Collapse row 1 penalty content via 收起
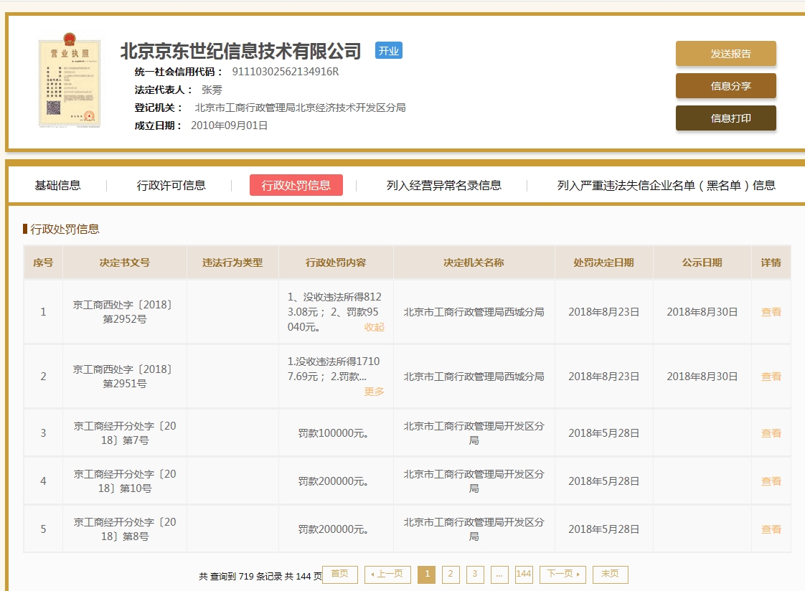Image resolution: width=805 pixels, height=591 pixels. [x=374, y=327]
